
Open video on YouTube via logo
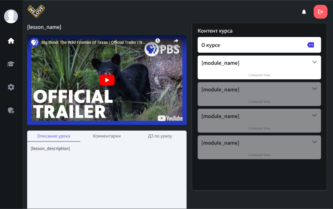tap(170, 118)
